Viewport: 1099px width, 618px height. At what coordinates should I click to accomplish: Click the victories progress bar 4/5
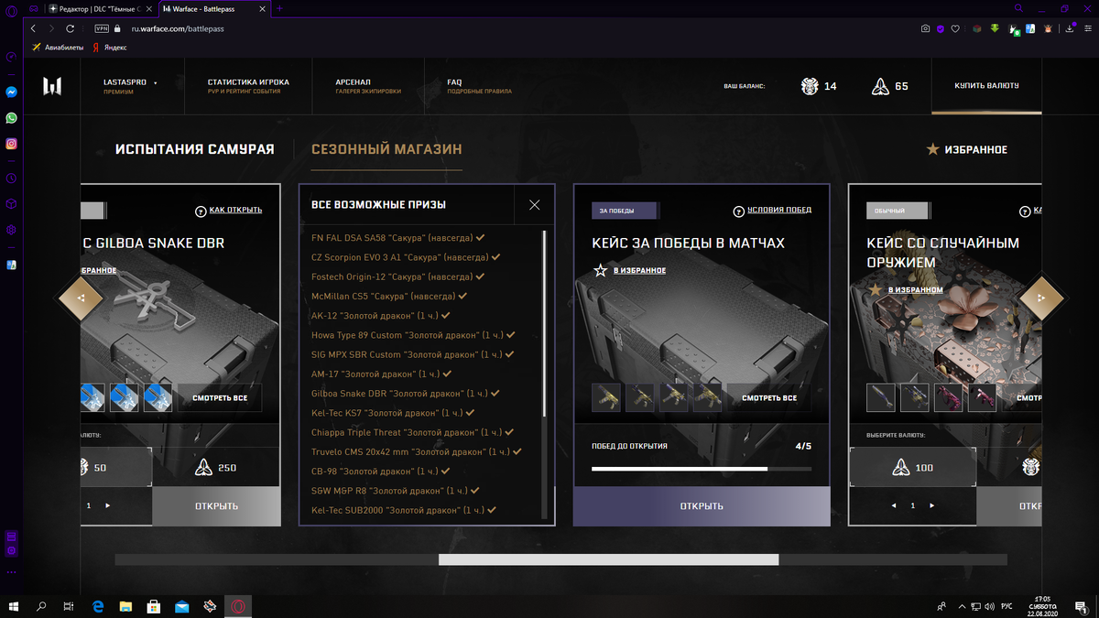702,469
